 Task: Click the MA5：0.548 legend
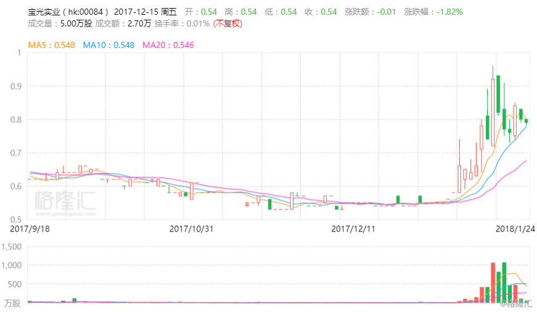[x=51, y=45]
